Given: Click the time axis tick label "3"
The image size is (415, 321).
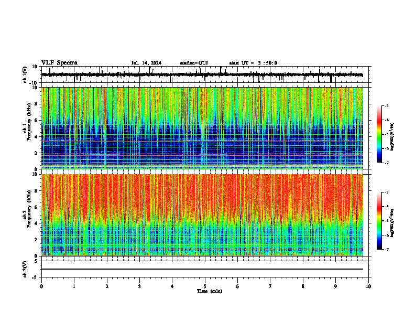Looking at the screenshot, I should 139,286.
